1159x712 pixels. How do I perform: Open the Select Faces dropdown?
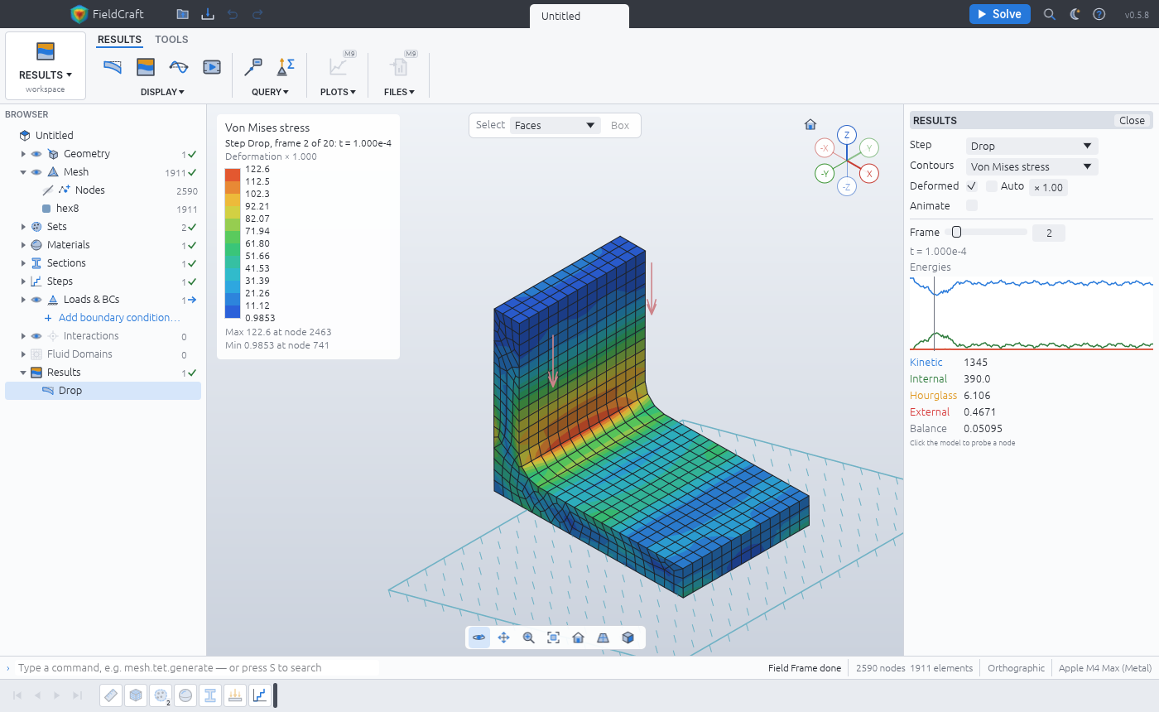(555, 125)
